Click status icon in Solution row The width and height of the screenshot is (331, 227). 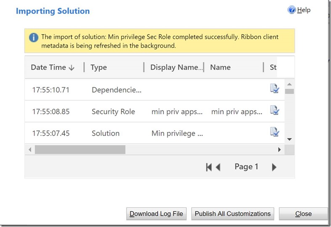tap(274, 133)
